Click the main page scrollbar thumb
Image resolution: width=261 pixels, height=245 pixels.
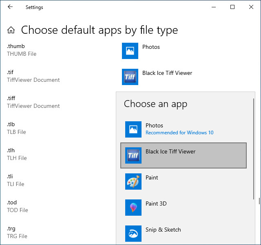tap(259, 201)
